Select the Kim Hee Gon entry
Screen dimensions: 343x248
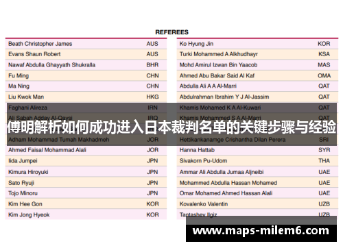[x=25, y=204]
